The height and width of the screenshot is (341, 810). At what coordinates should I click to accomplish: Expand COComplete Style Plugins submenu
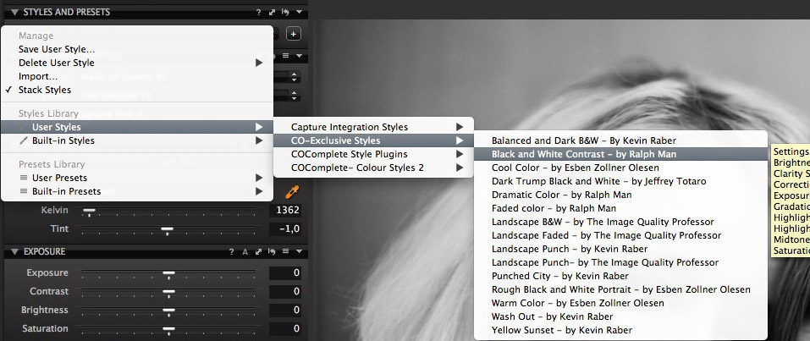point(373,154)
